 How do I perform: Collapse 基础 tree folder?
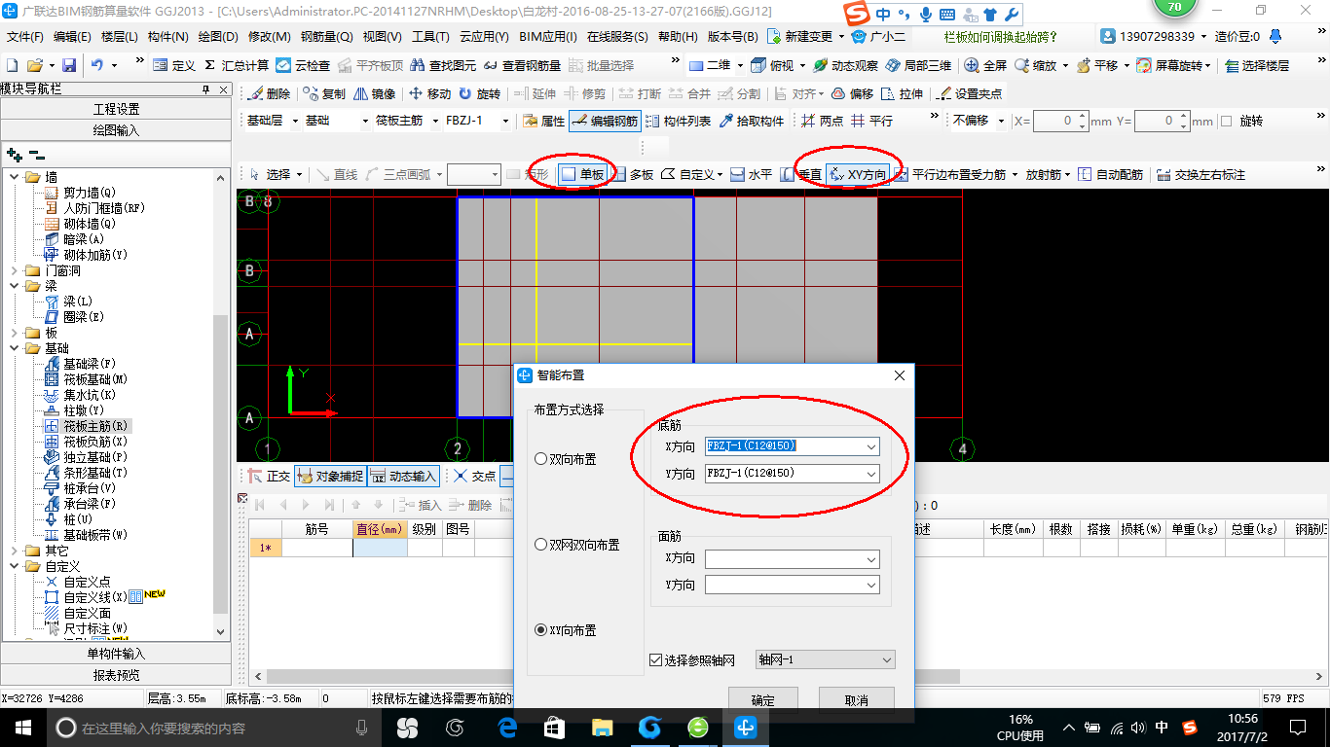click(x=16, y=348)
